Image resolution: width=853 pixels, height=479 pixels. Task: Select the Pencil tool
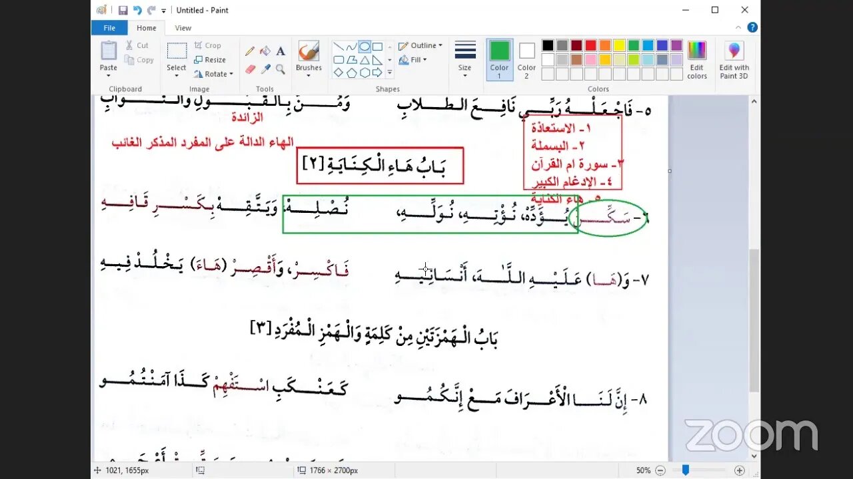[250, 51]
